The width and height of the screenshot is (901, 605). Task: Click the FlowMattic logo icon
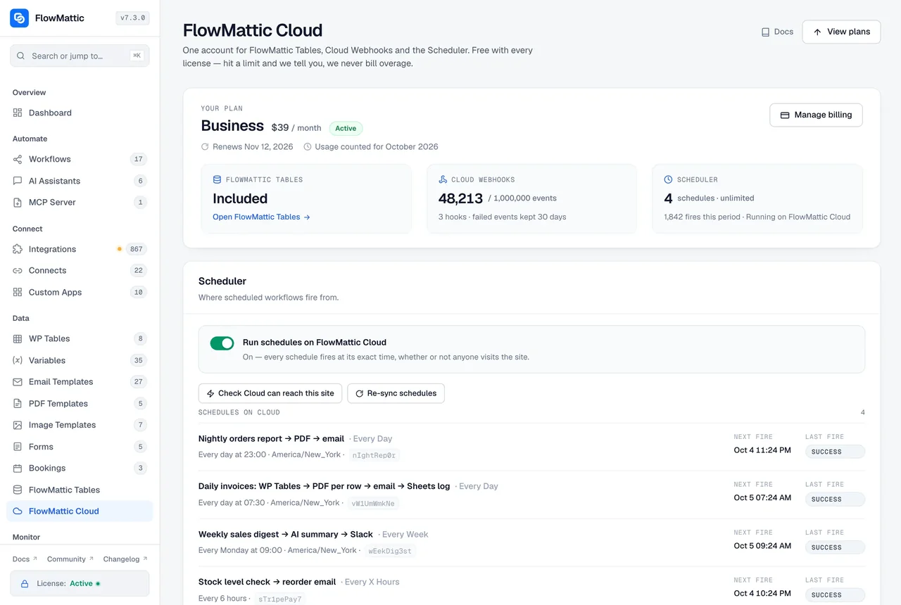pyautogui.click(x=20, y=18)
